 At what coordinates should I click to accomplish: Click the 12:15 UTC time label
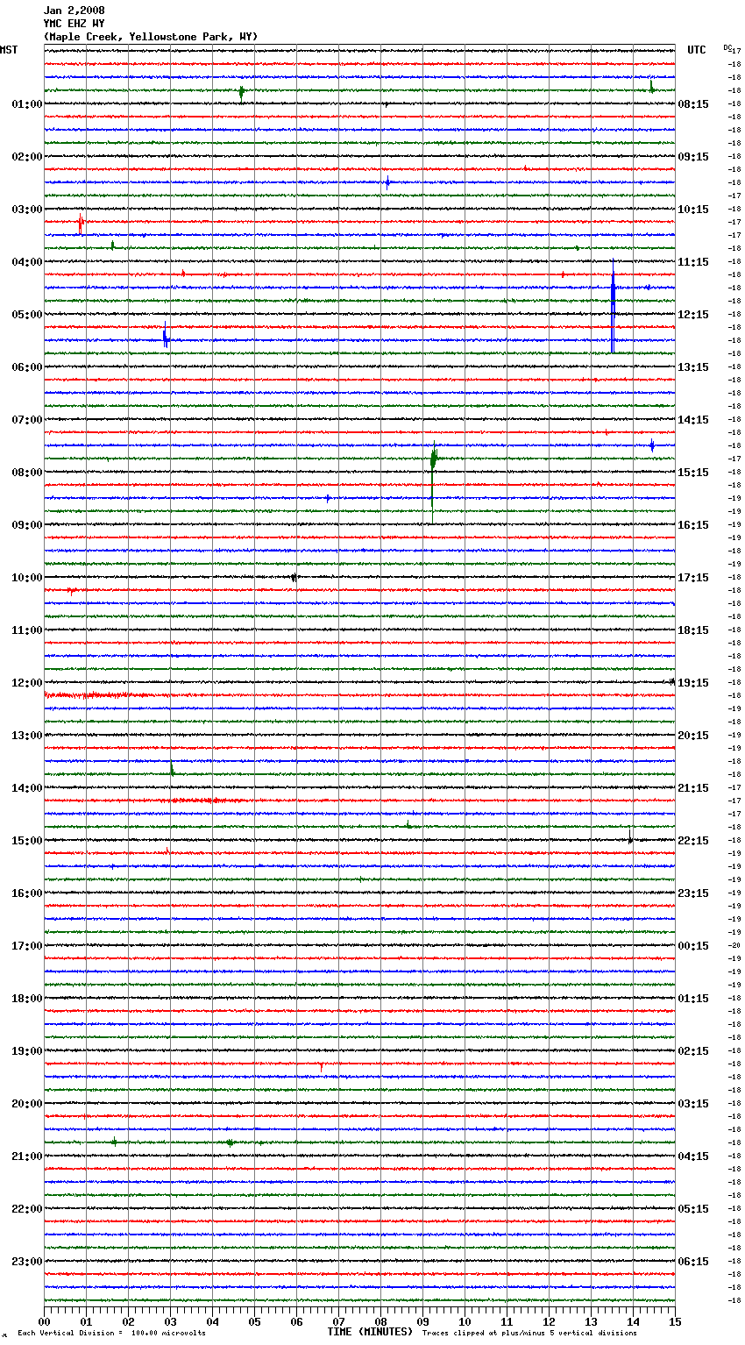tap(693, 315)
